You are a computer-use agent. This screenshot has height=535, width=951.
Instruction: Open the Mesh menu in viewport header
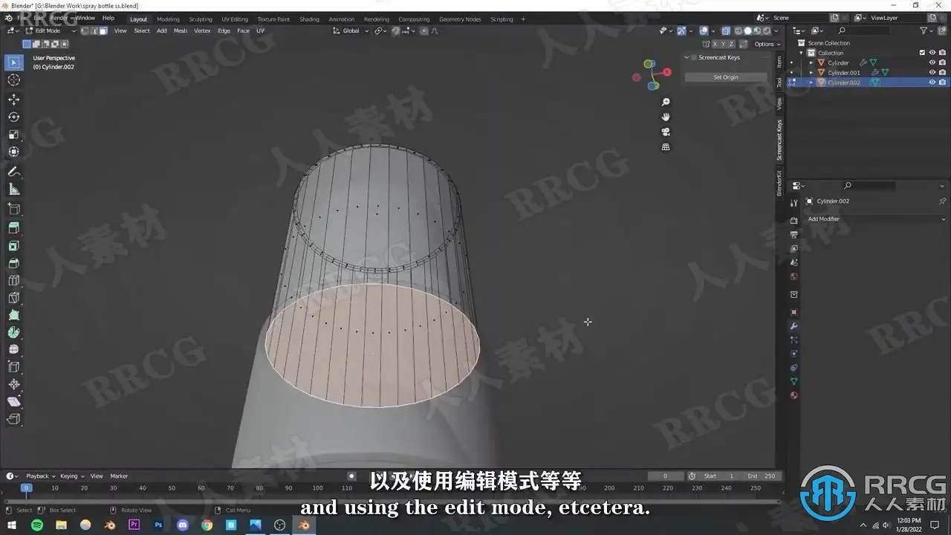click(181, 30)
